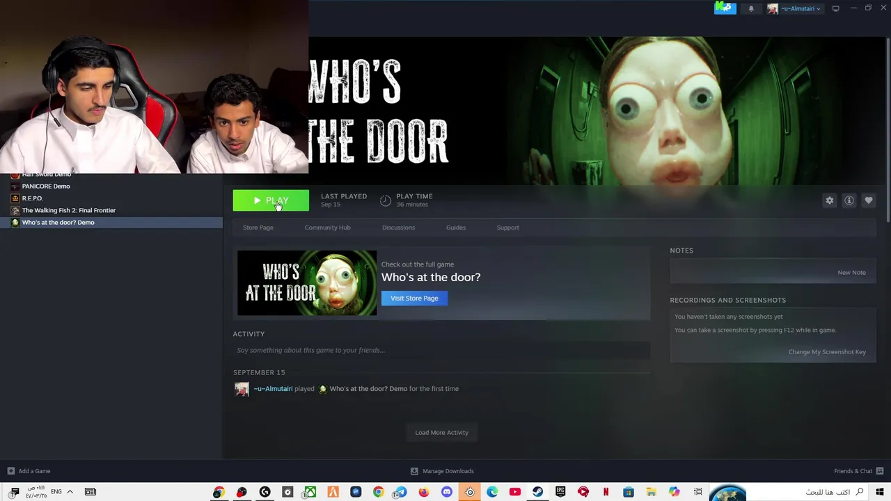Select Who's at the door? Demo entry
891x501 pixels.
(111, 223)
